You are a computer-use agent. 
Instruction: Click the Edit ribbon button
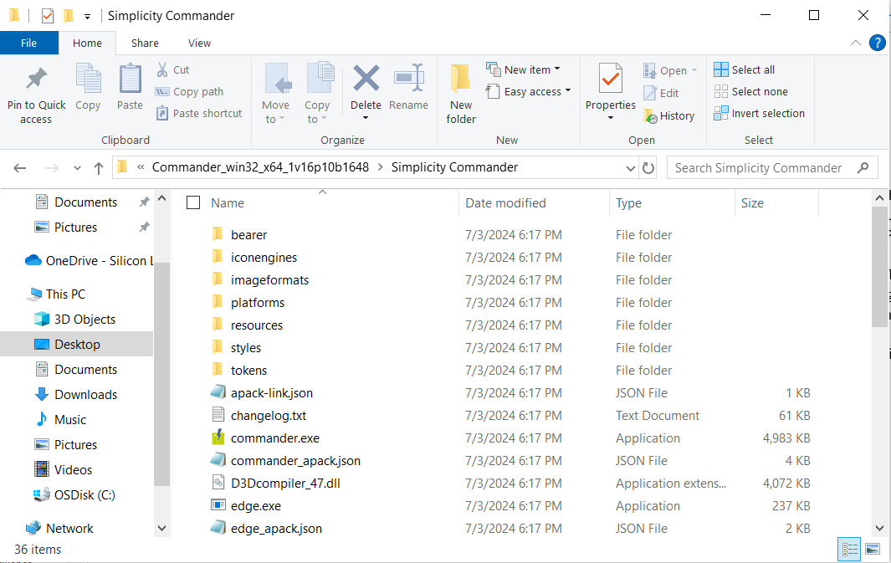(x=662, y=93)
